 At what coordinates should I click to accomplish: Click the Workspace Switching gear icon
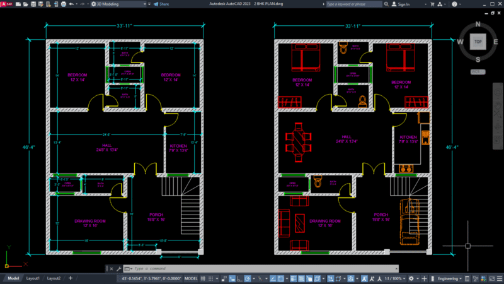(x=411, y=278)
